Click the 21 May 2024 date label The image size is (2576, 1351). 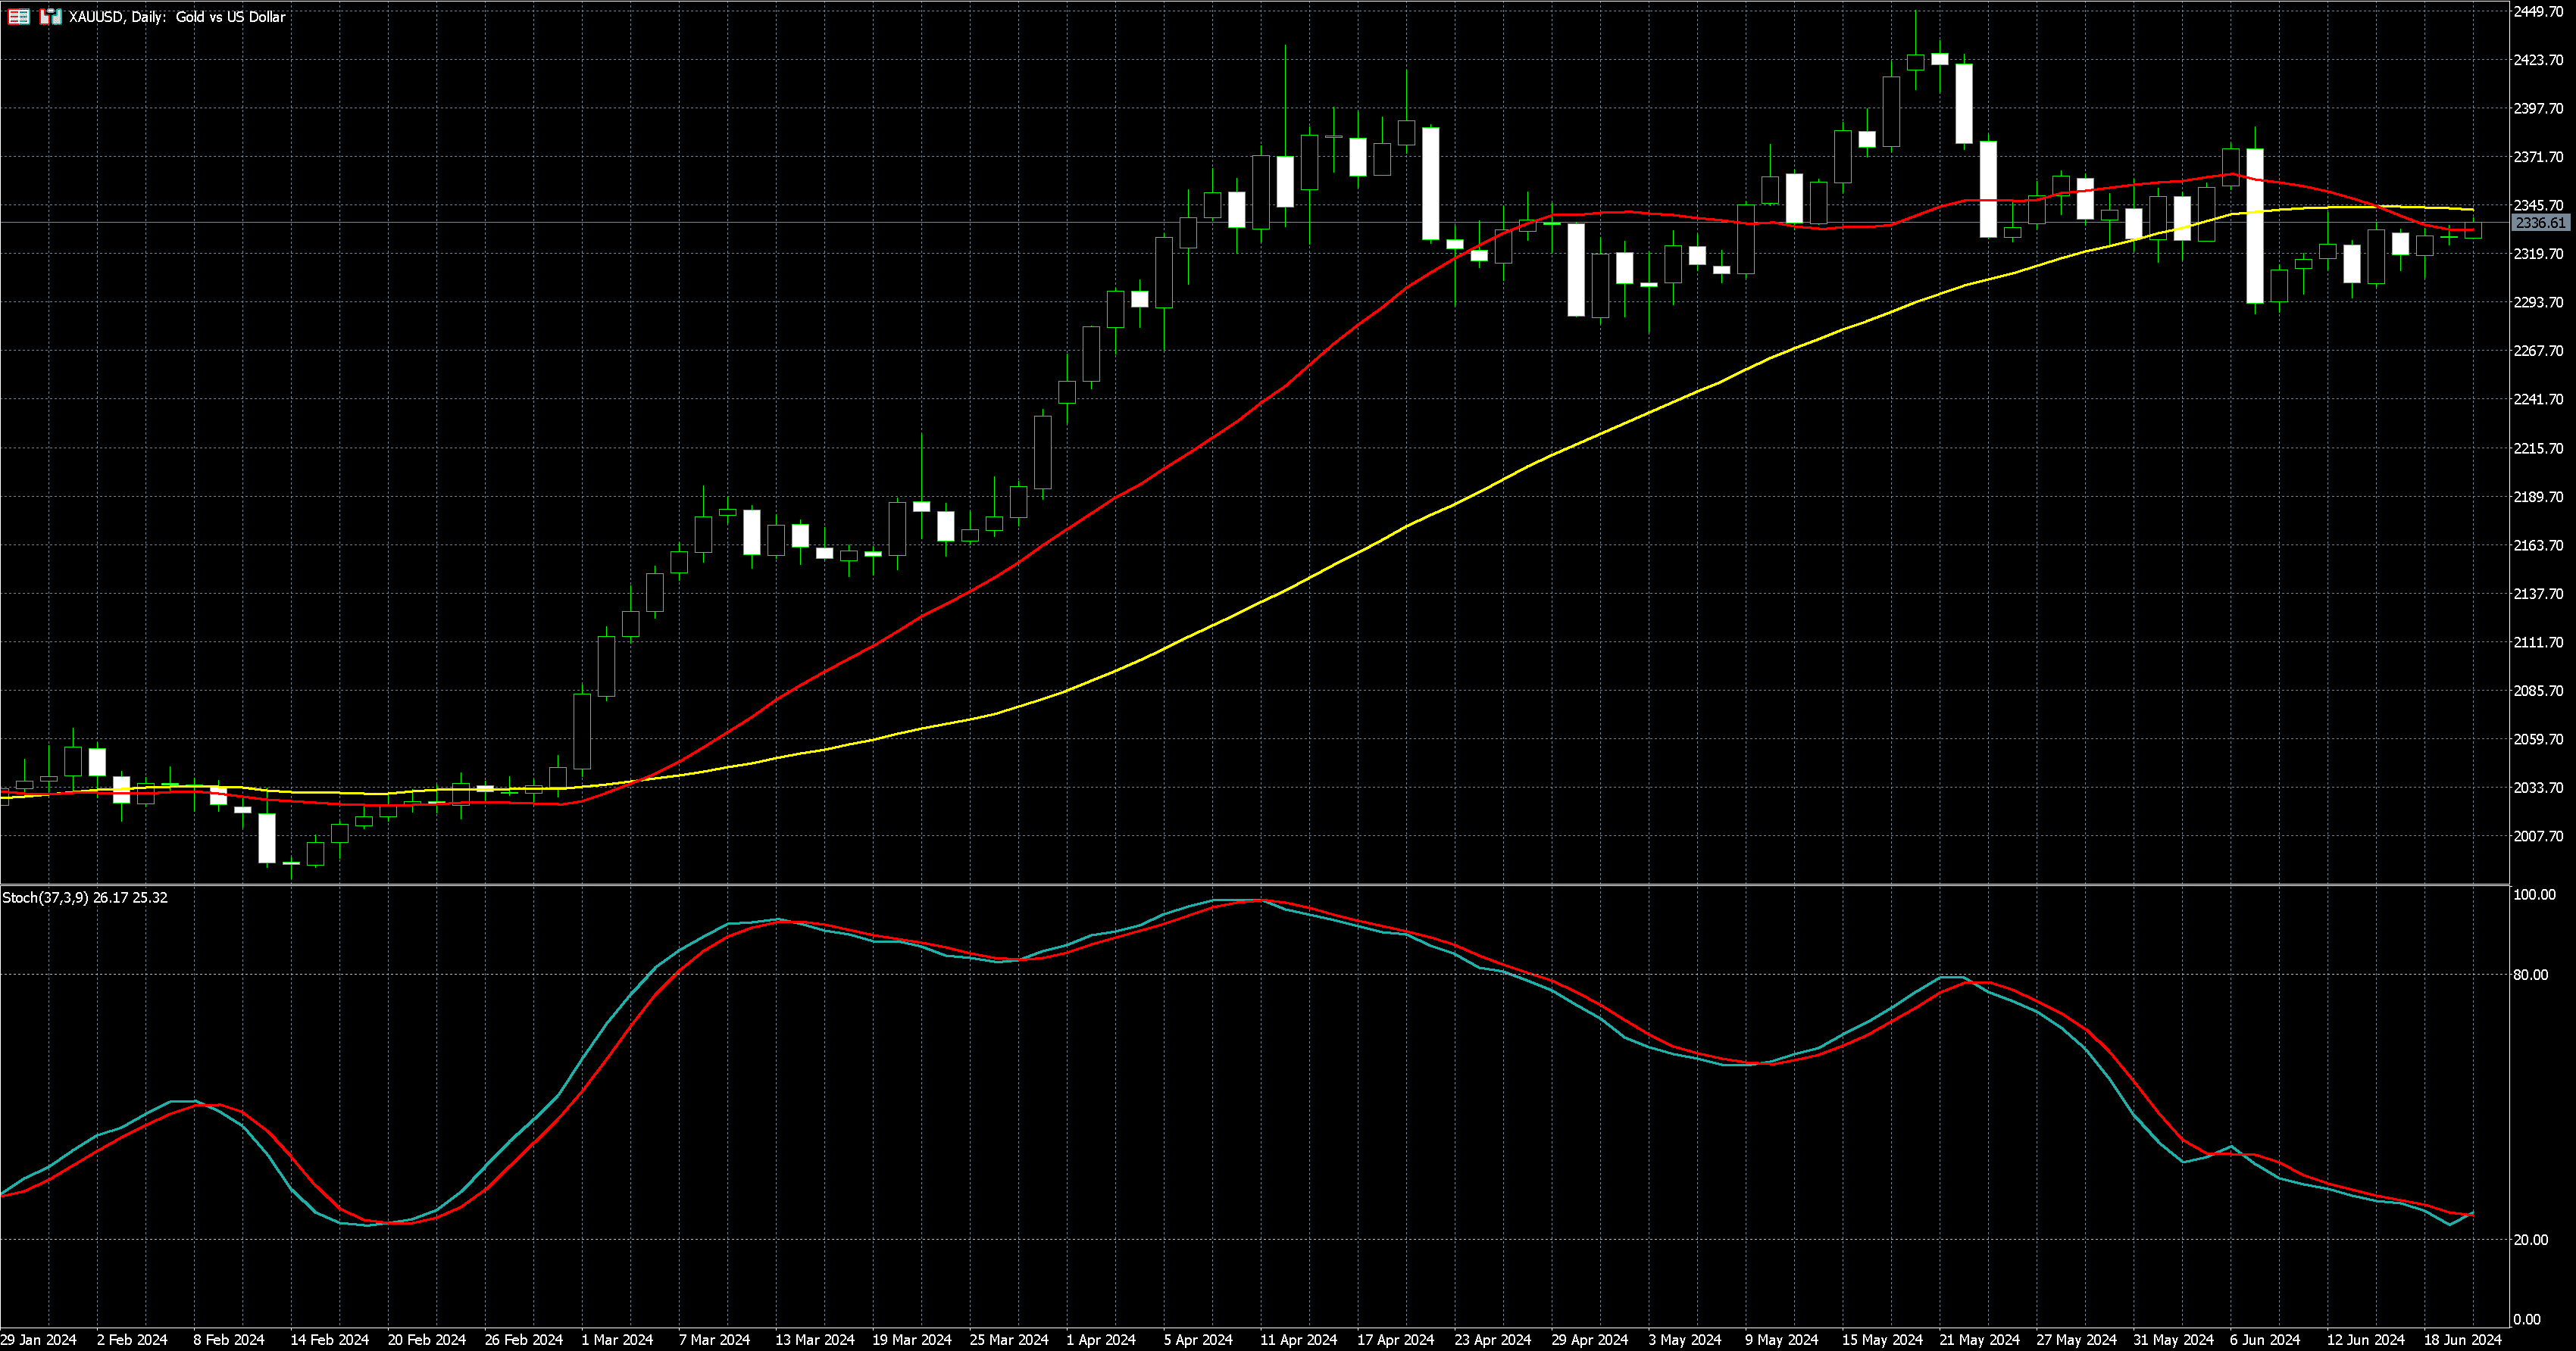[x=1978, y=1339]
